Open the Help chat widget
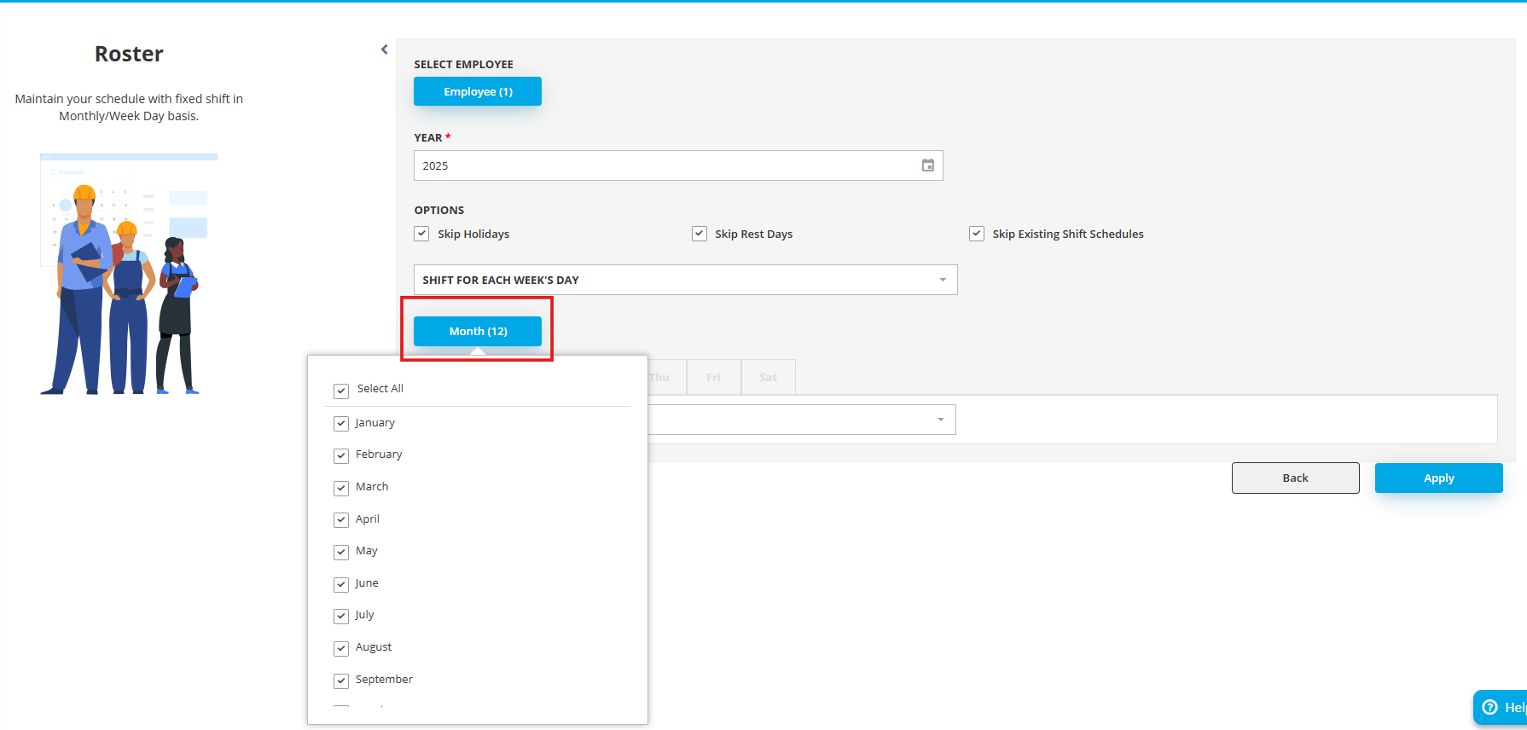 tap(1501, 707)
